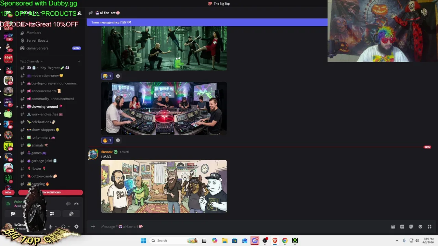Click the NEW MENTIONS pill in channel list
Viewport: 438px width, 246px height.
51,192
